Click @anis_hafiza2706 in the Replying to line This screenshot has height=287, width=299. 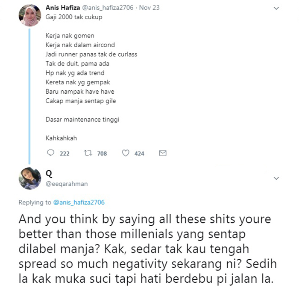point(79,202)
